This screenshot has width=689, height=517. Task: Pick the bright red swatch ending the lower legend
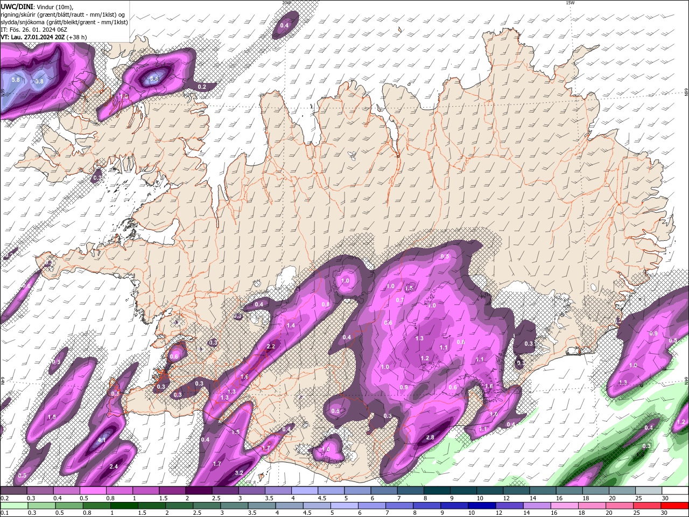674,506
